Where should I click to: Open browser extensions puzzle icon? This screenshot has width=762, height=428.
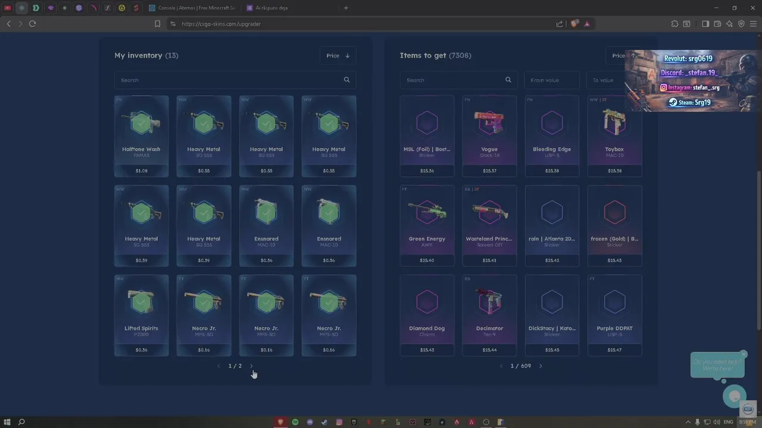tap(674, 24)
